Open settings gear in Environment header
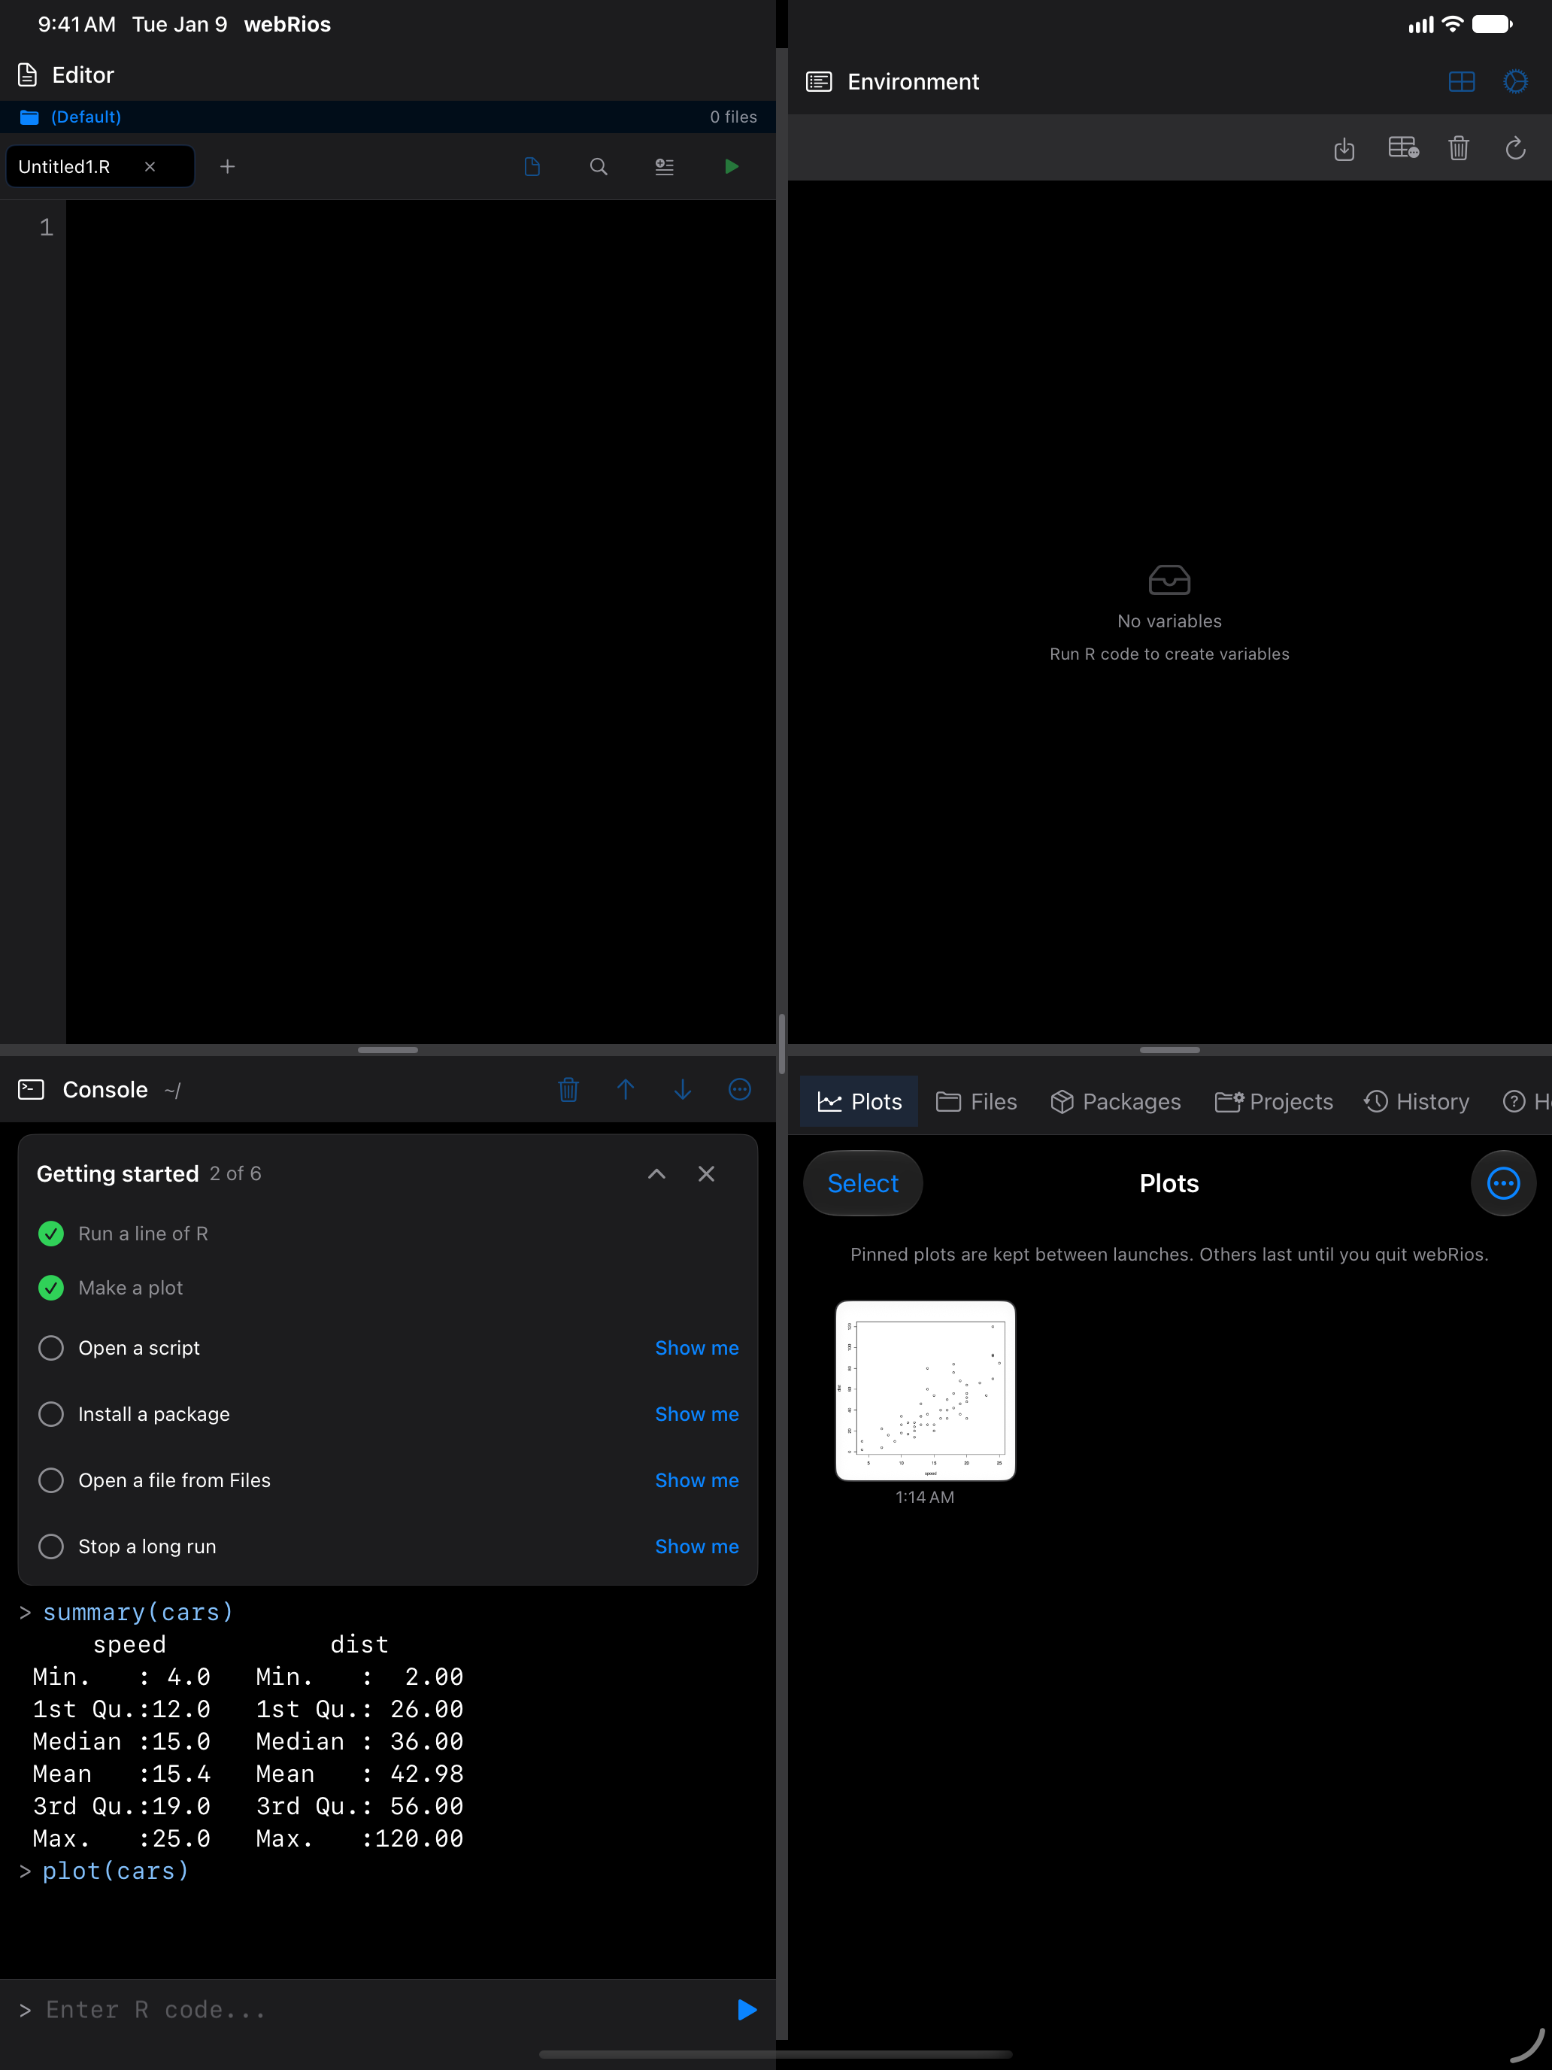The height and width of the screenshot is (2070, 1552). coord(1515,82)
